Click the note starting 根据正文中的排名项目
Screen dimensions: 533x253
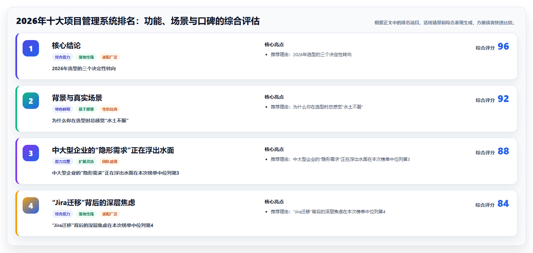pyautogui.click(x=444, y=23)
